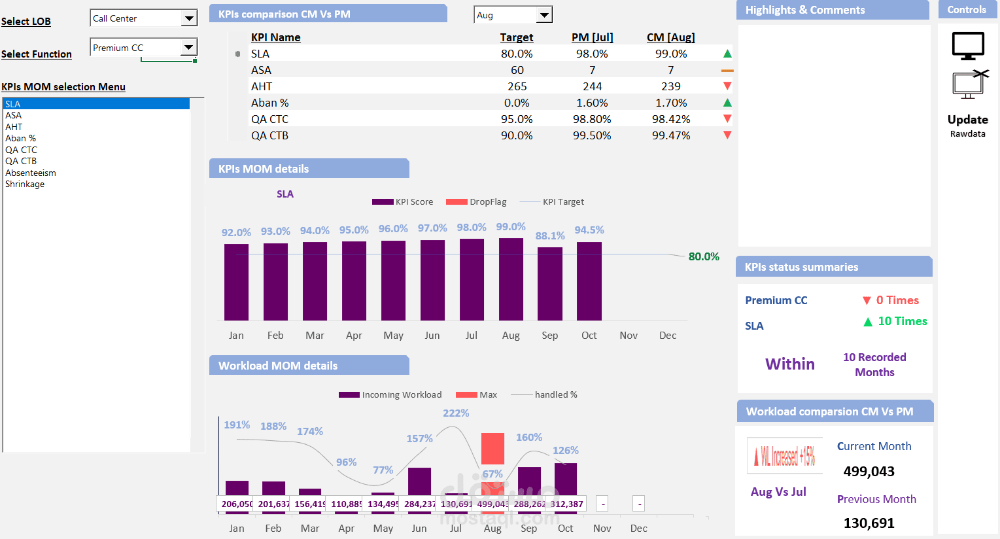Open the Select Function dropdown arrow
The width and height of the screenshot is (1000, 539).
coord(188,47)
